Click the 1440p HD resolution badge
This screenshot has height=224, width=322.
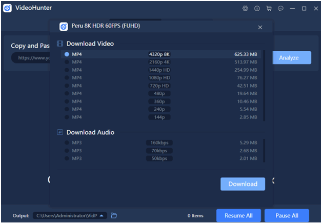tap(159, 70)
